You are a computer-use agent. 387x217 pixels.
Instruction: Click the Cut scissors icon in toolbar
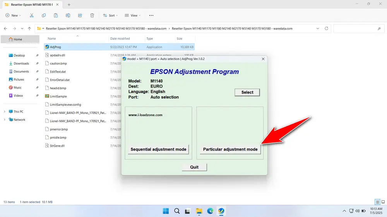(x=32, y=15)
